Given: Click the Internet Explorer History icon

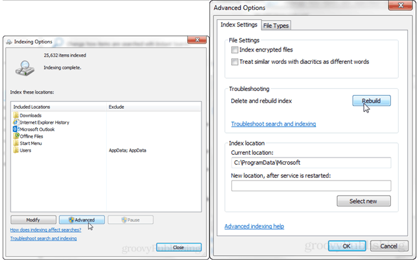Looking at the screenshot, I should pyautogui.click(x=16, y=122).
